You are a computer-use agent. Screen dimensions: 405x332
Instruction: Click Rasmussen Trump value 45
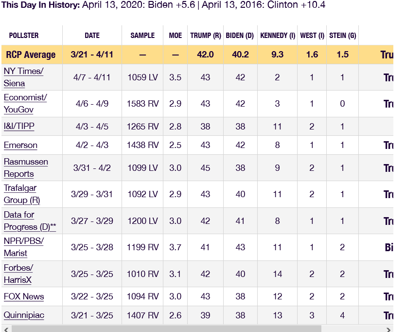coord(205,168)
